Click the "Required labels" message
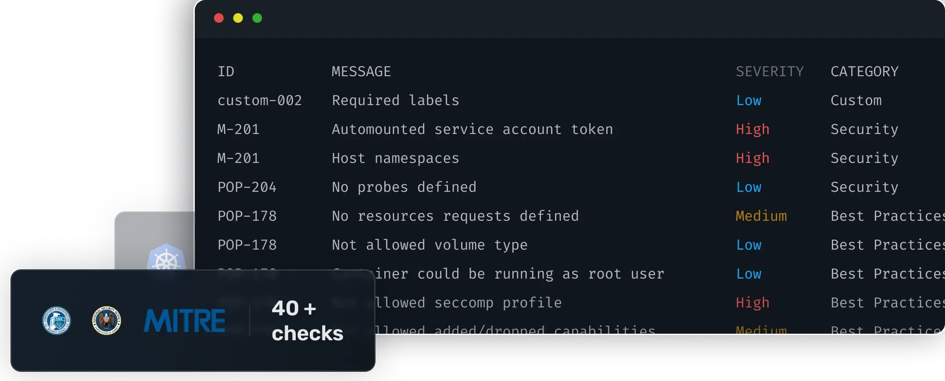The image size is (945, 381). (395, 100)
